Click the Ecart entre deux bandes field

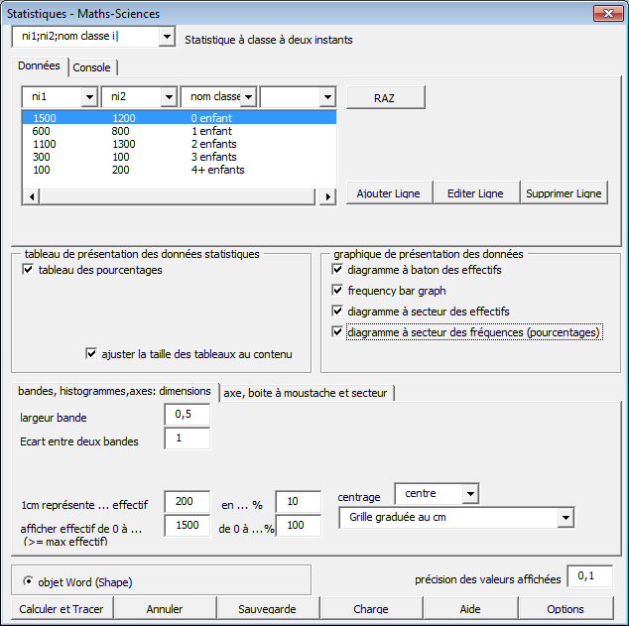coord(188,438)
